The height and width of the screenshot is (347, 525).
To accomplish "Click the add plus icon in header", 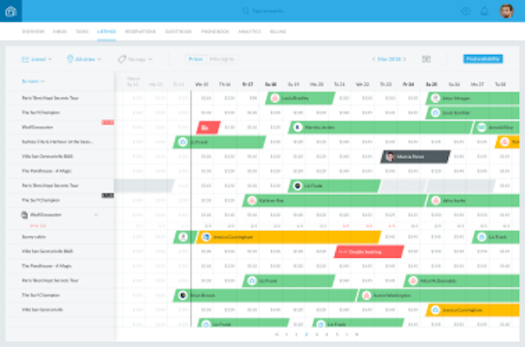I will coord(465,11).
